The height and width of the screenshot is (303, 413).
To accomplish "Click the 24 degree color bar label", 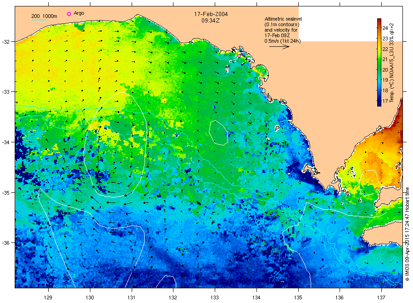I will (x=385, y=28).
